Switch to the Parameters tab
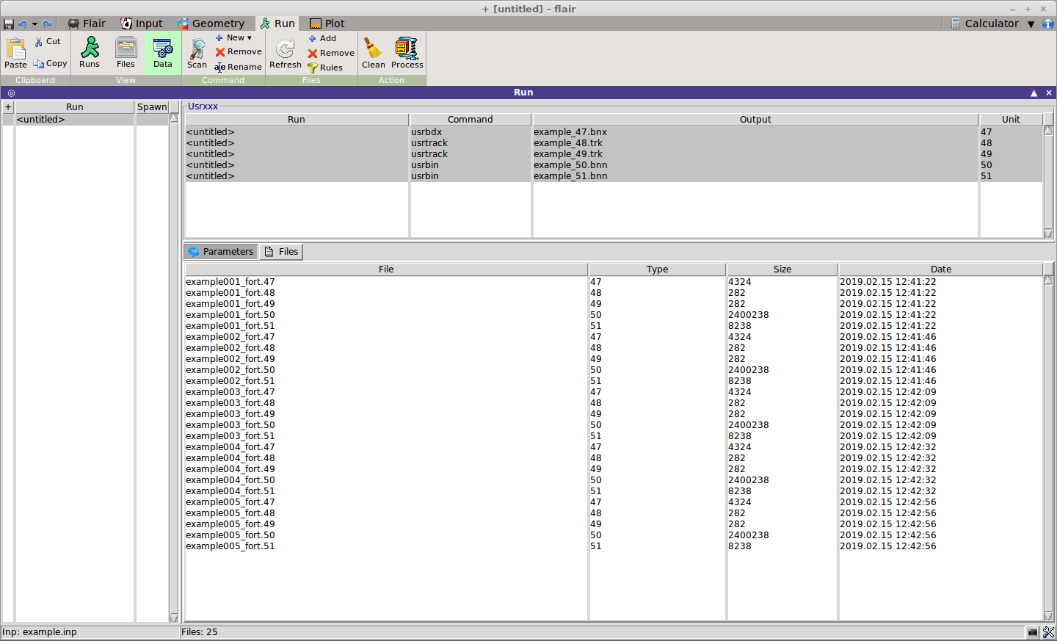 [x=221, y=252]
